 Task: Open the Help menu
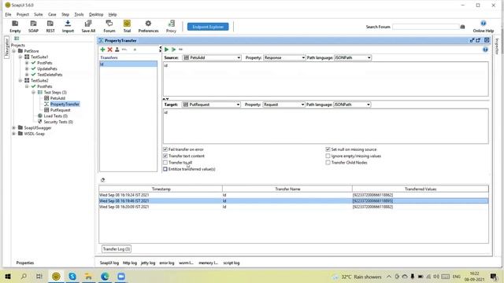[112, 14]
